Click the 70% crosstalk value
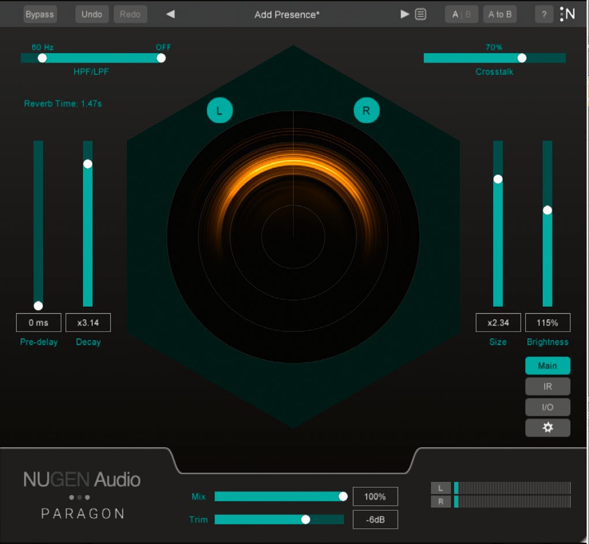 coord(494,47)
